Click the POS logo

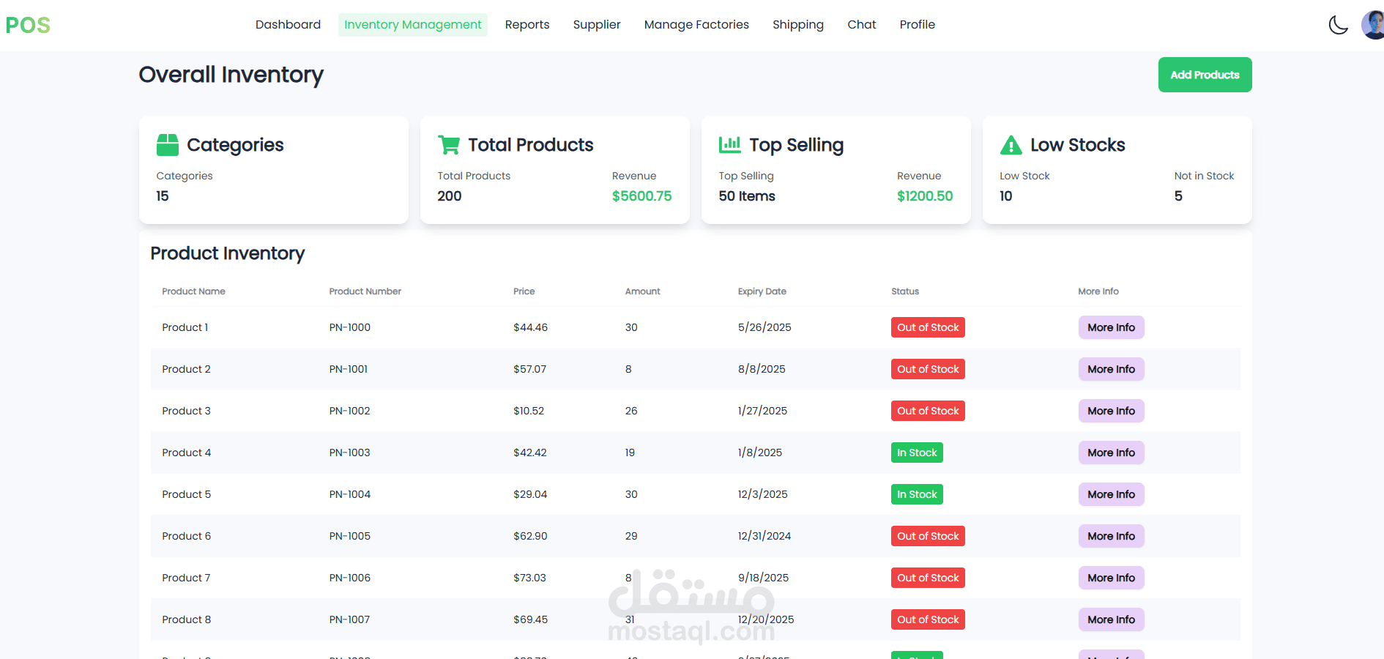(x=28, y=25)
